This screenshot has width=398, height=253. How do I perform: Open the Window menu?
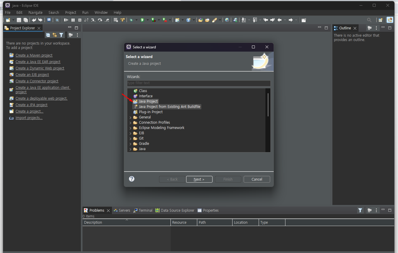(101, 13)
